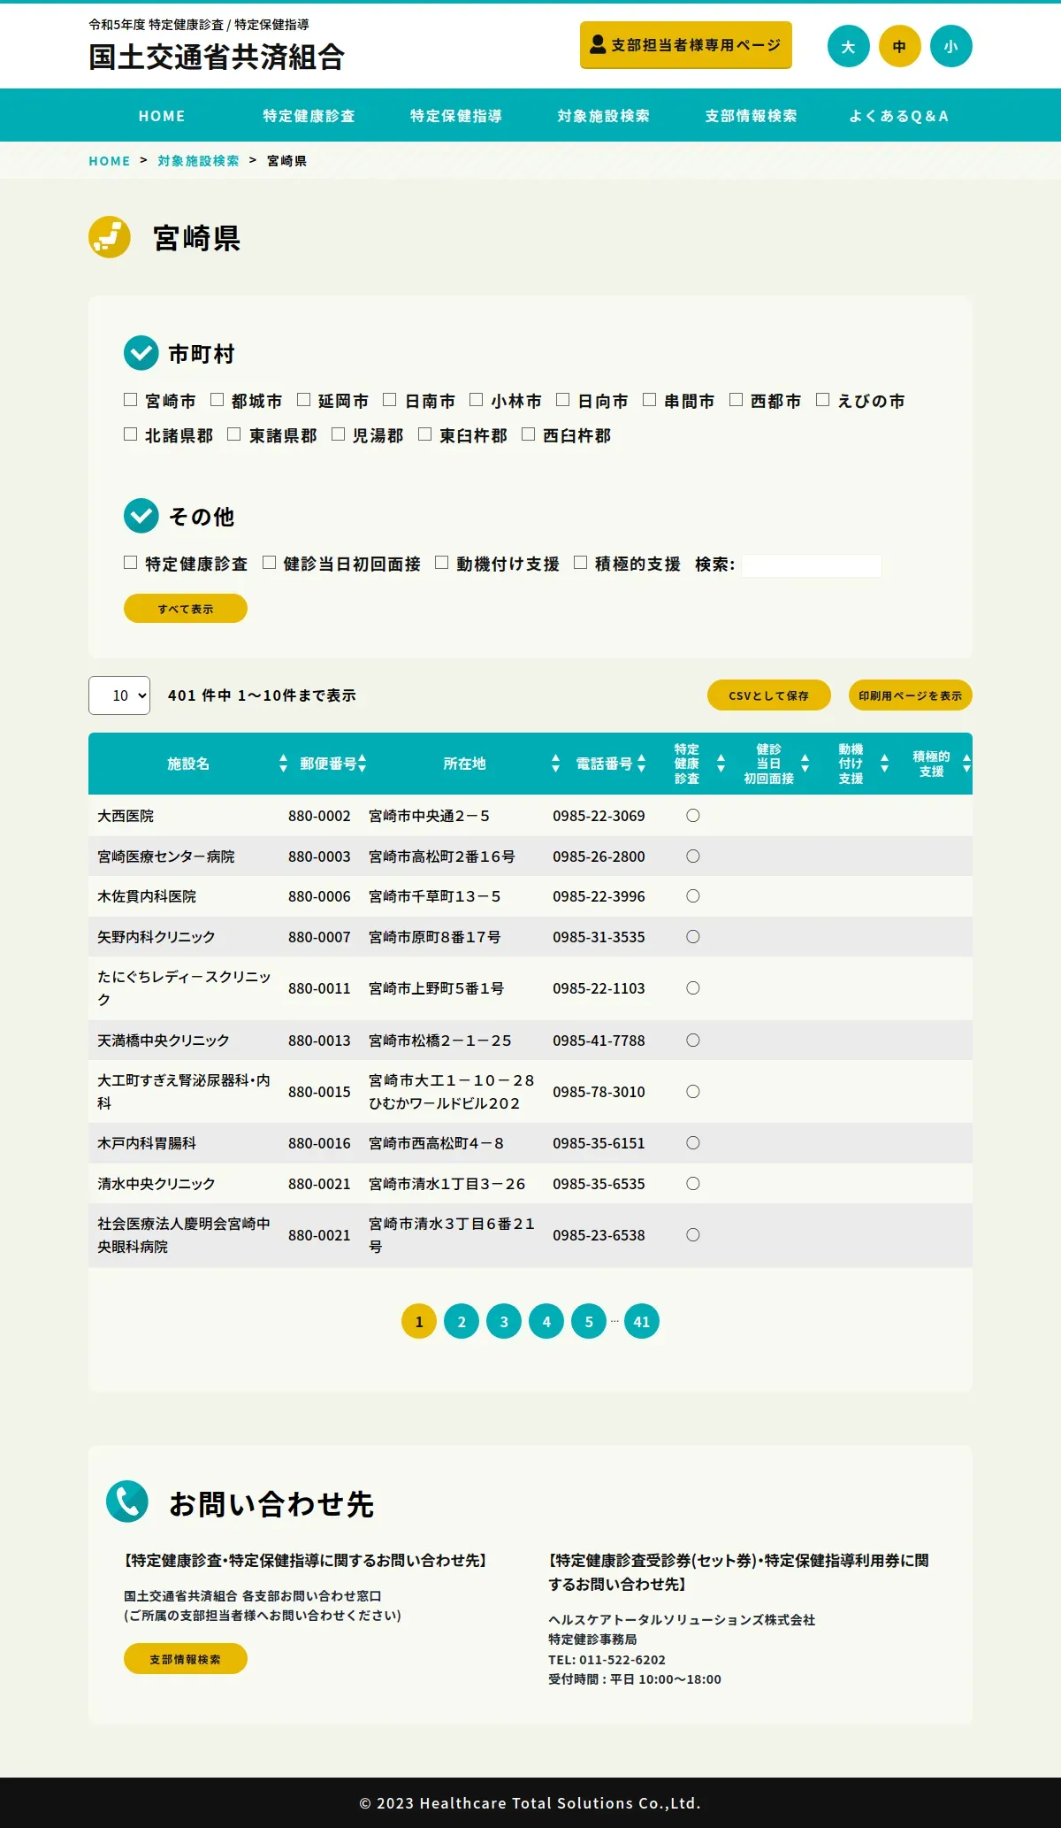Sort table by 施設名 column arrows
Image resolution: width=1061 pixels, height=1828 pixels.
pyautogui.click(x=283, y=764)
